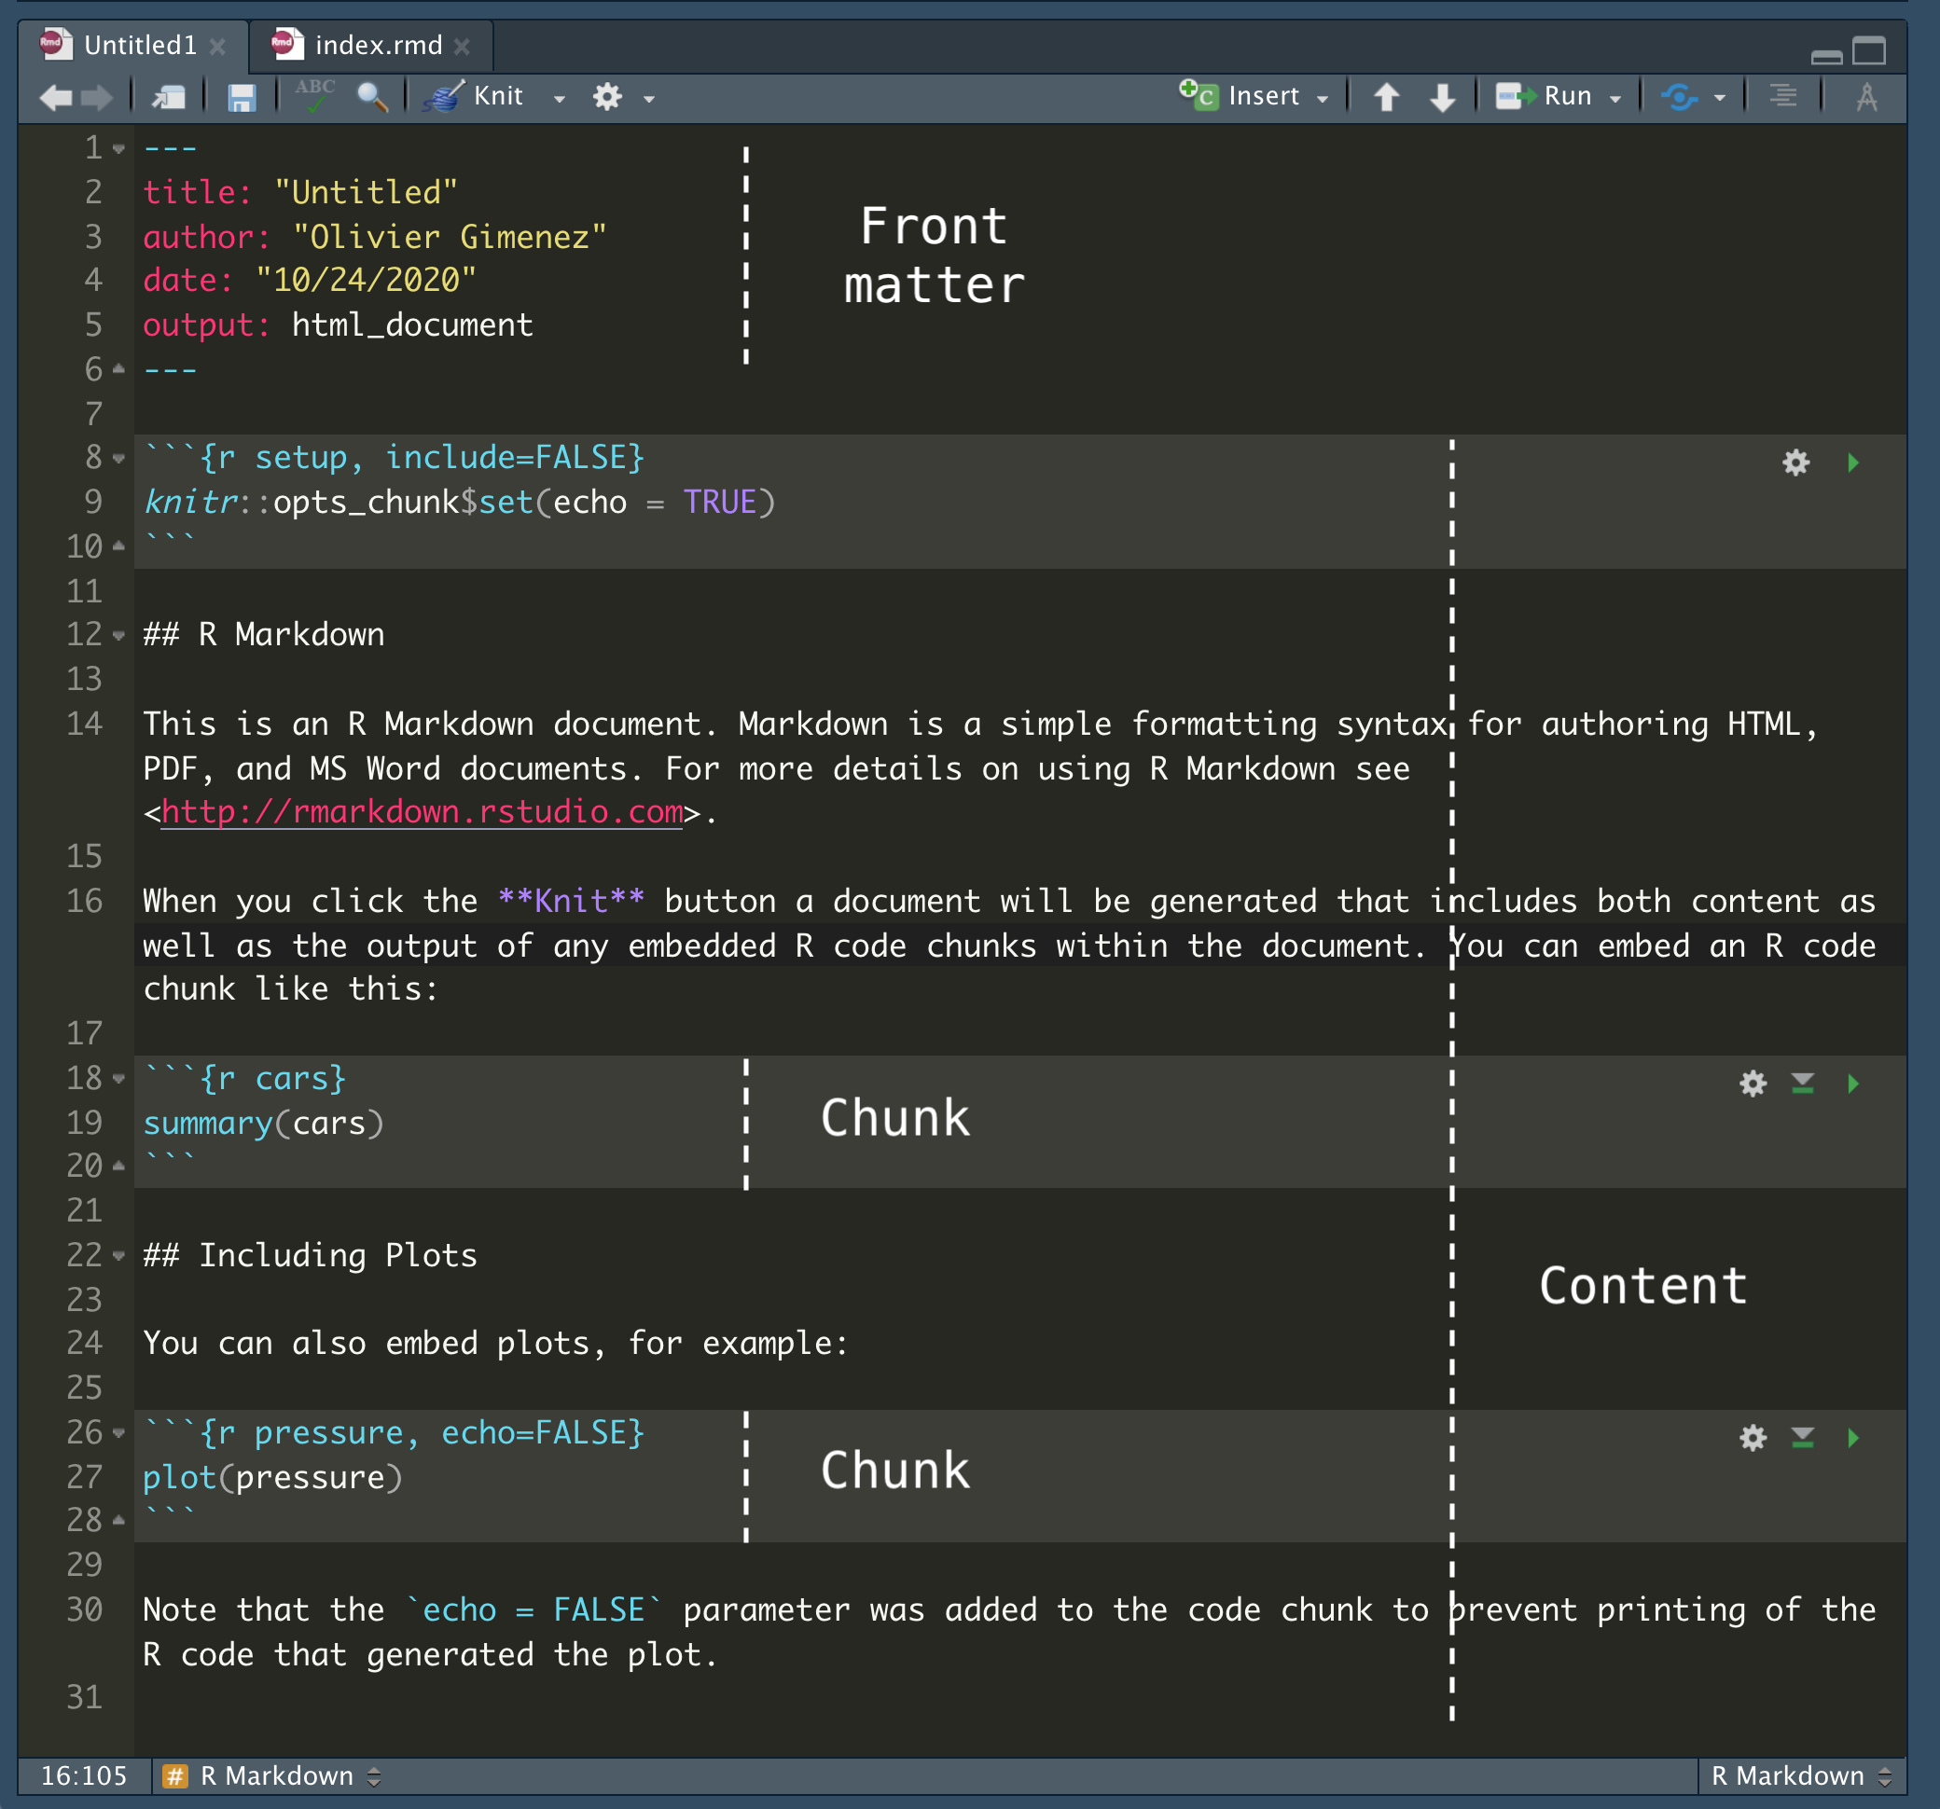Screen dimensions: 1940x1809
Task: Click the publish icon
Action: tap(1680, 97)
